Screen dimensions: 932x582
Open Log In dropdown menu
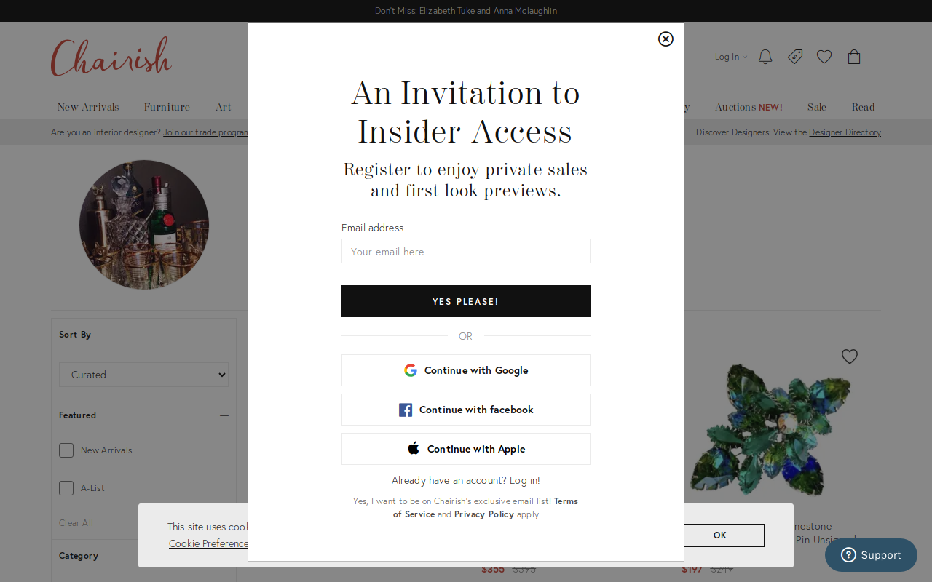click(x=730, y=57)
